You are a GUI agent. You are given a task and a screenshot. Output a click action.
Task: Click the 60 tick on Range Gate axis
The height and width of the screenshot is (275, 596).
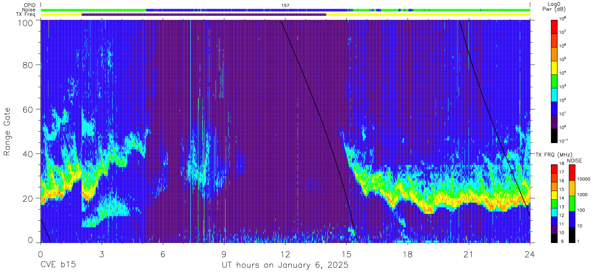pyautogui.click(x=28, y=110)
